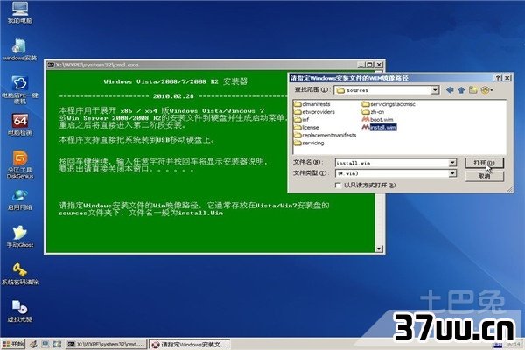Screen dimensions: 525x350
Task: Select the license folder
Action: point(306,127)
